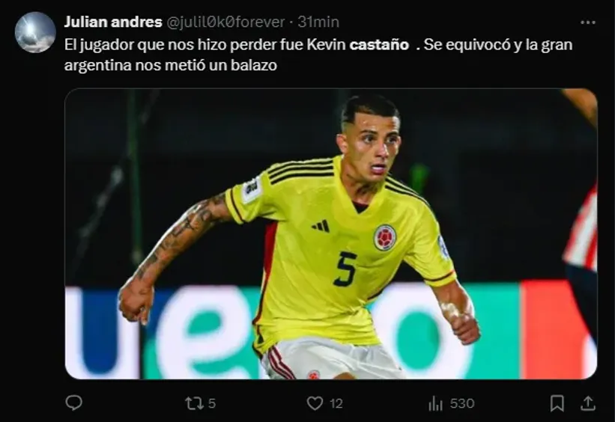
Task: Click the like count 12
Action: (x=336, y=403)
